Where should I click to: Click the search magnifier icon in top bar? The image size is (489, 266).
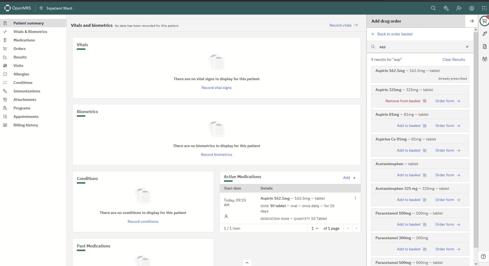(x=433, y=8)
